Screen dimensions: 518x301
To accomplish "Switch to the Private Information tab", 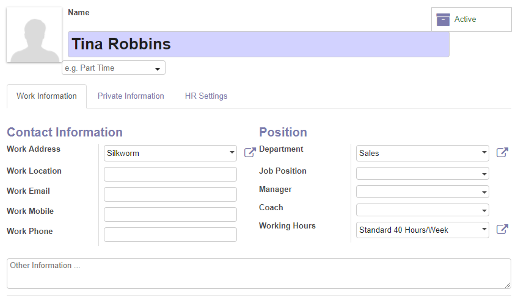I will point(131,96).
